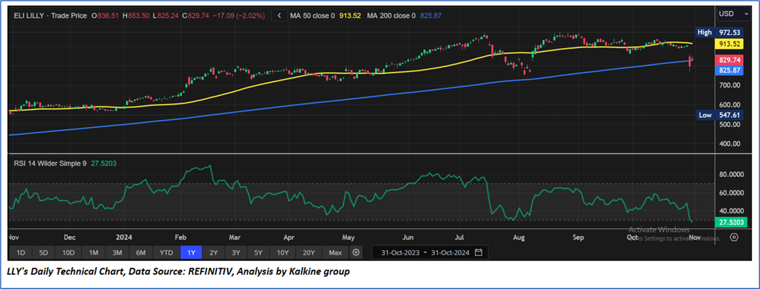Switch to the YTD range
The image size is (760, 289).
point(166,253)
